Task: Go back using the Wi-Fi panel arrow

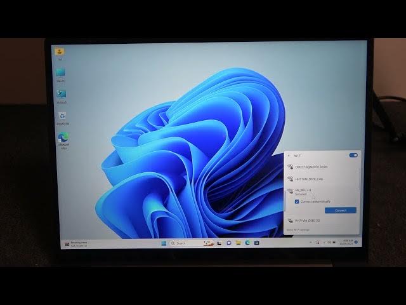Action: pyautogui.click(x=289, y=155)
